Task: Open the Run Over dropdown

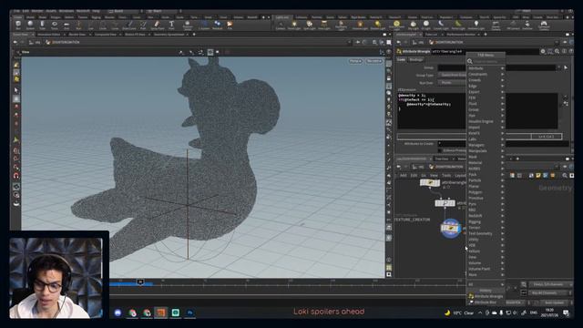Action: (x=452, y=83)
